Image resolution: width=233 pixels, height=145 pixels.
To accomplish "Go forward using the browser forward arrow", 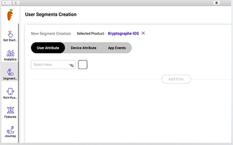I will tap(9, 3).
